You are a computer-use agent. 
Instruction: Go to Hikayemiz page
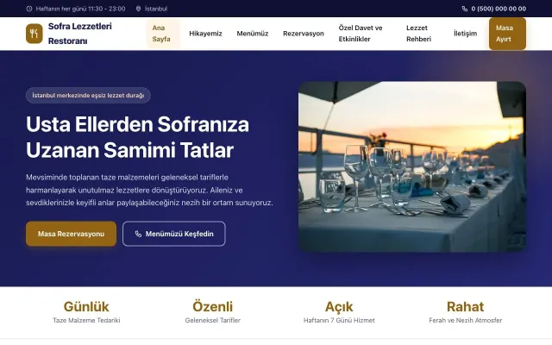pyautogui.click(x=205, y=34)
